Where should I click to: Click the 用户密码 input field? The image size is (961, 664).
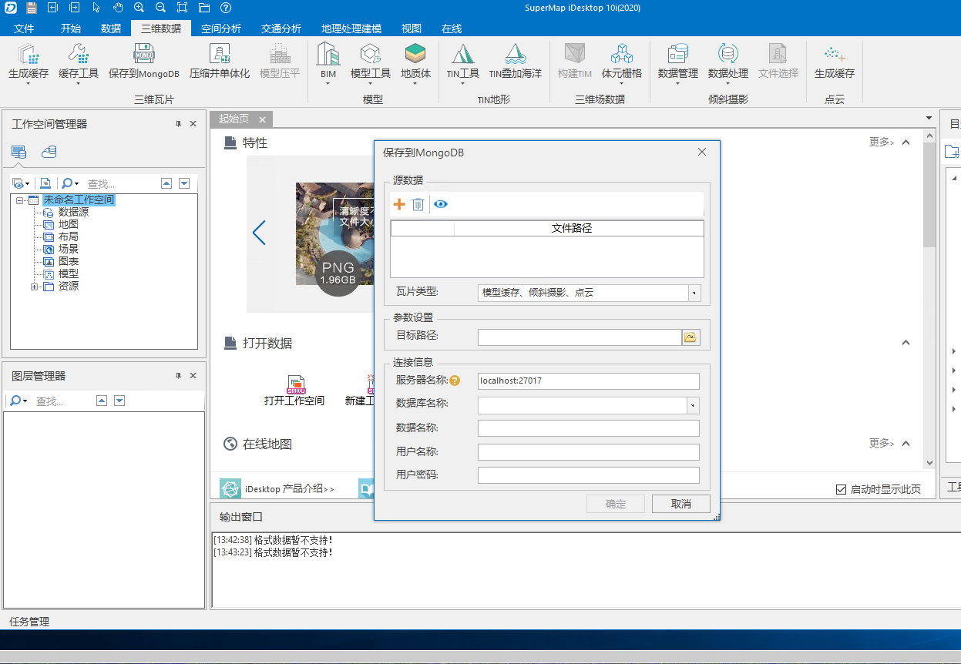pos(589,475)
